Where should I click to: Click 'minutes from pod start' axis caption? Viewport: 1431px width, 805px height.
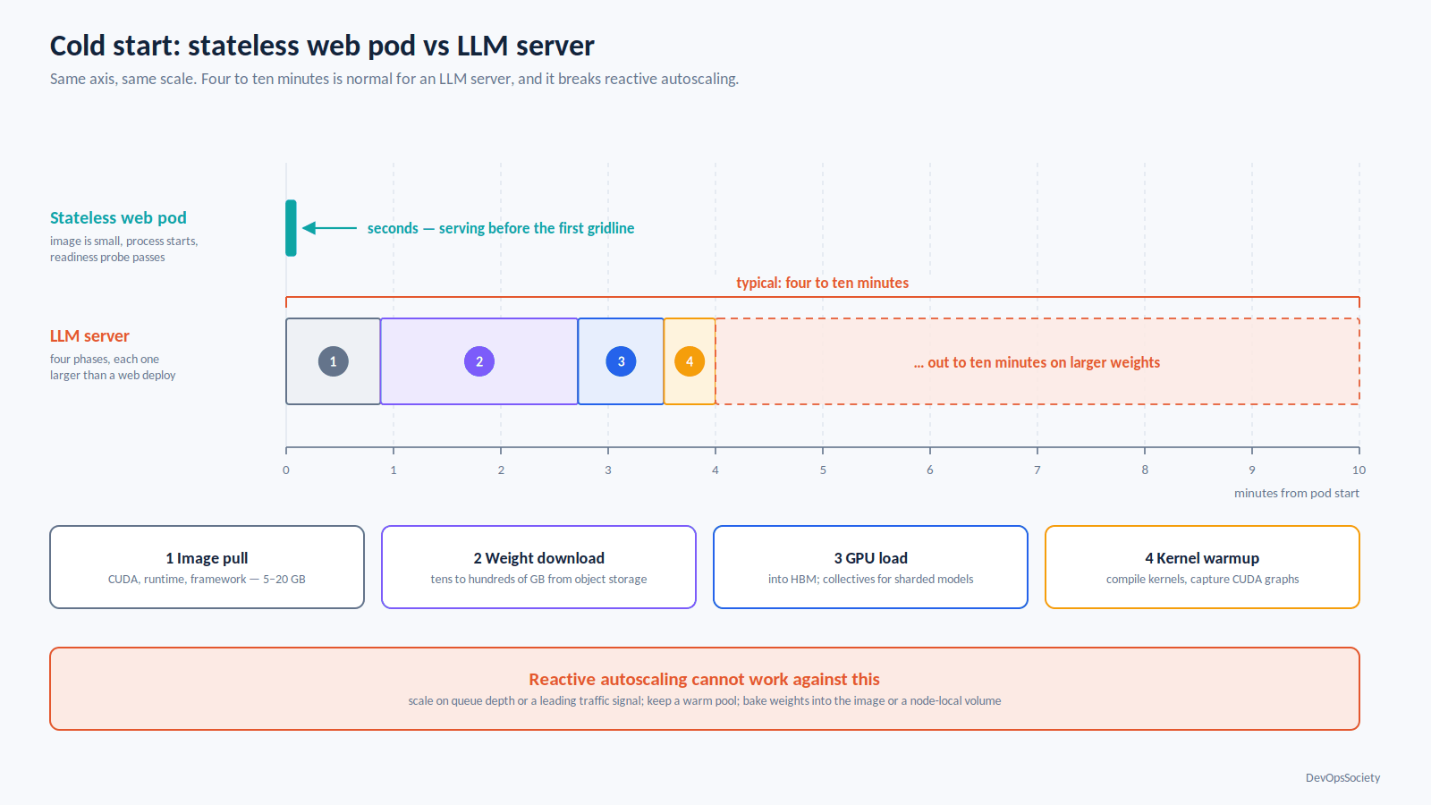pos(1297,493)
